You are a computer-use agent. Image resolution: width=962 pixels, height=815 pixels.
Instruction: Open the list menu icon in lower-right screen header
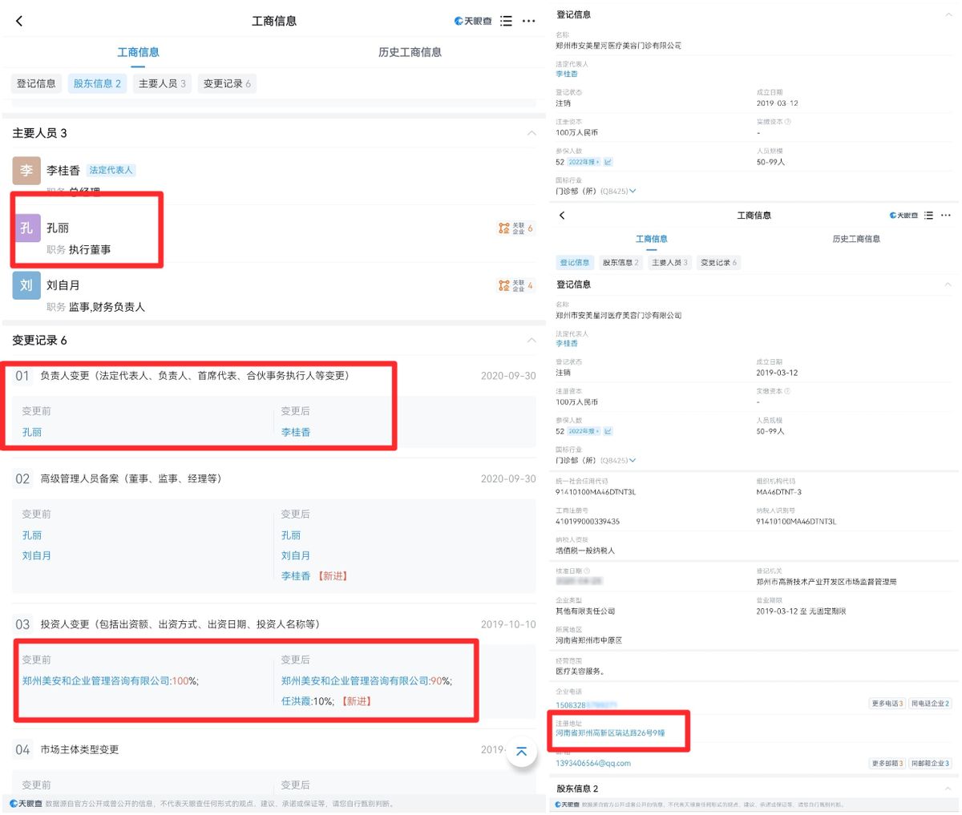(x=928, y=216)
